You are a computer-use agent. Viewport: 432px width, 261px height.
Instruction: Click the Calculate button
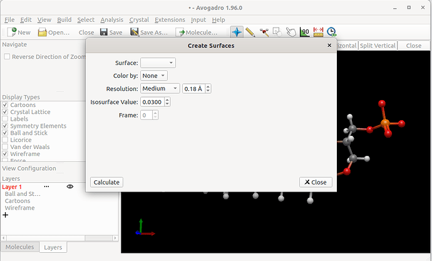(106, 182)
